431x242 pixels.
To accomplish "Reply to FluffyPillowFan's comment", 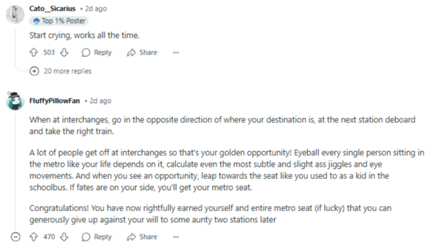I will tap(97, 237).
